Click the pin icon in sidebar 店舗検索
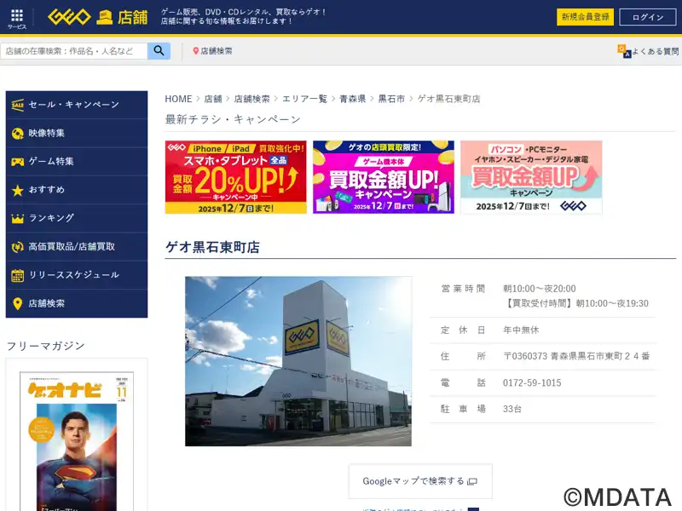 tap(17, 304)
